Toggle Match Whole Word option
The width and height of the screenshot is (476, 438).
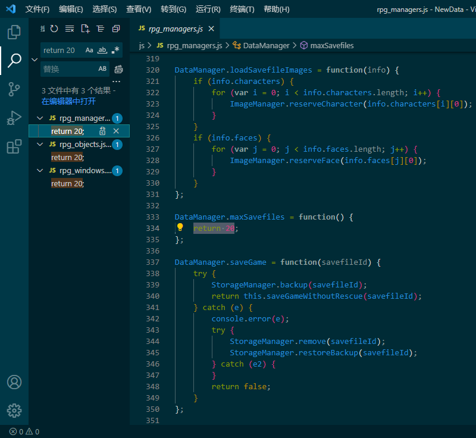click(x=102, y=50)
